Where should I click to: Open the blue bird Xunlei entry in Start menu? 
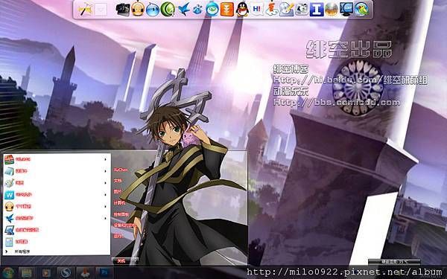57,218
